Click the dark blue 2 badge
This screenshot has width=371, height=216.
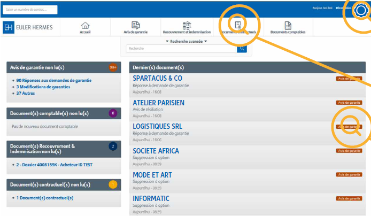[x=113, y=146]
